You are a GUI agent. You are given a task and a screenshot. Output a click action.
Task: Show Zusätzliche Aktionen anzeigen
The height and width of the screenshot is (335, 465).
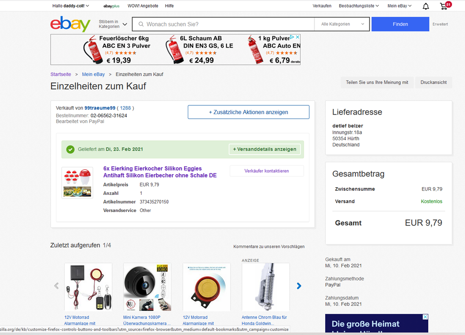click(x=248, y=112)
